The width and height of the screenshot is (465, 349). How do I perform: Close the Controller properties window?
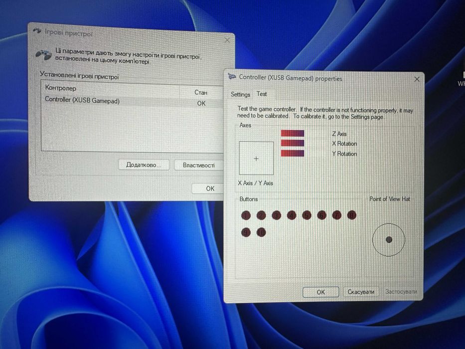417,79
